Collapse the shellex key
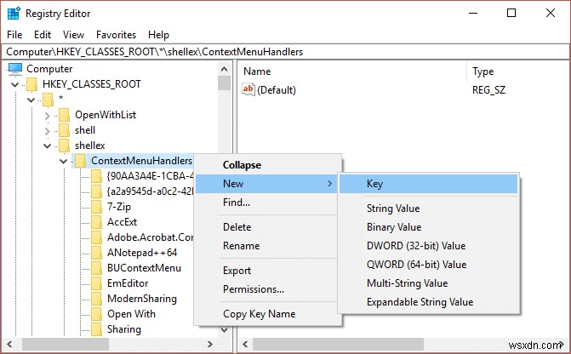 point(47,146)
